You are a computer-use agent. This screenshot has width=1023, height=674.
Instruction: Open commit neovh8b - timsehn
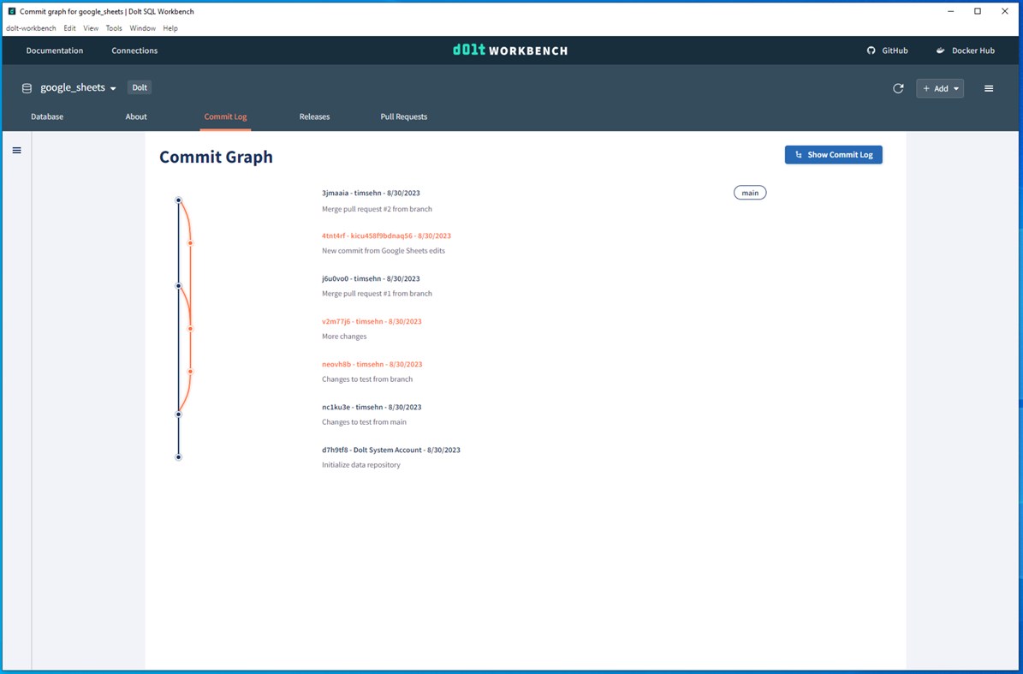pyautogui.click(x=372, y=364)
